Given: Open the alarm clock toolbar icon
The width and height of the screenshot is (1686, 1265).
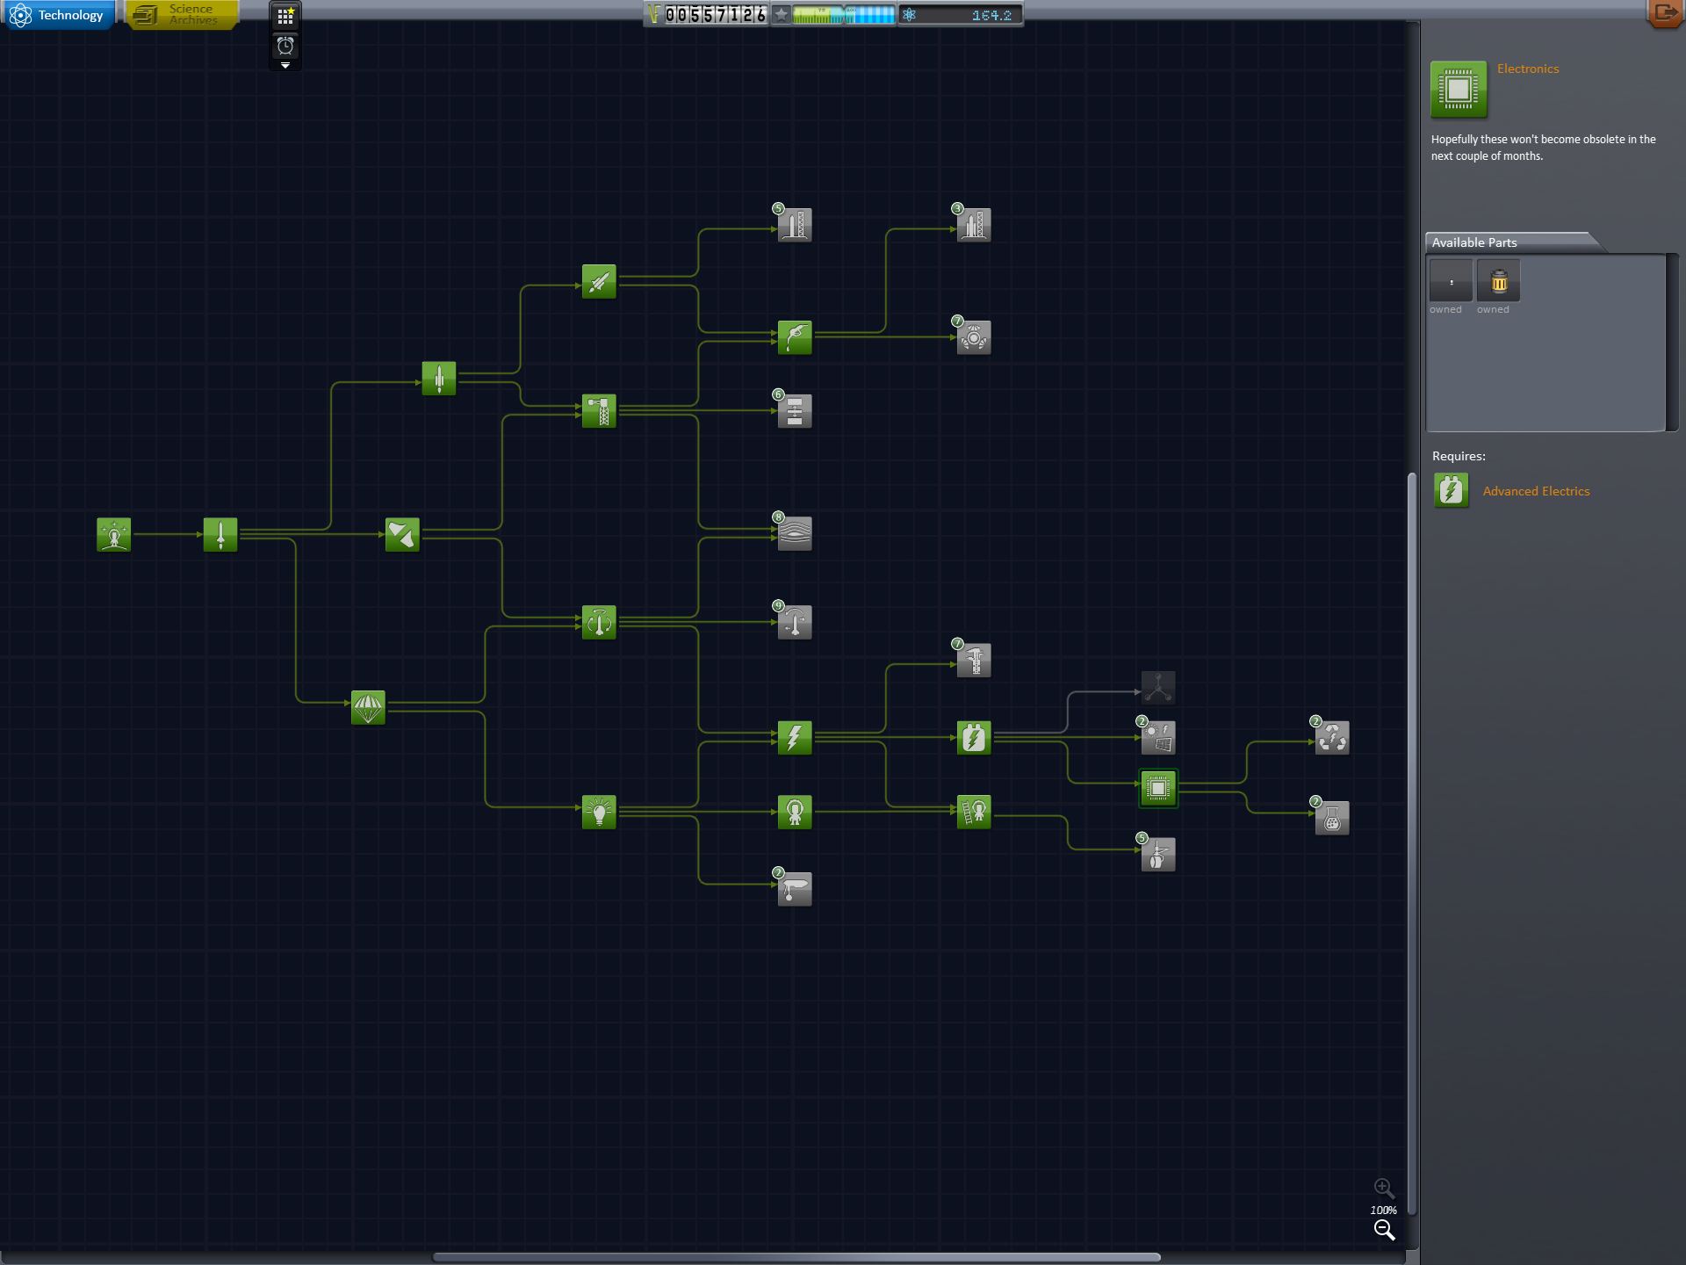Looking at the screenshot, I should click(285, 46).
